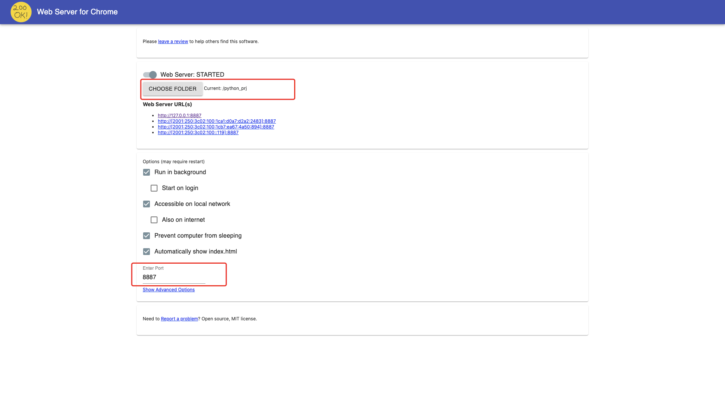Click the Web Server for Chrome title
The image size is (725, 408).
point(77,12)
